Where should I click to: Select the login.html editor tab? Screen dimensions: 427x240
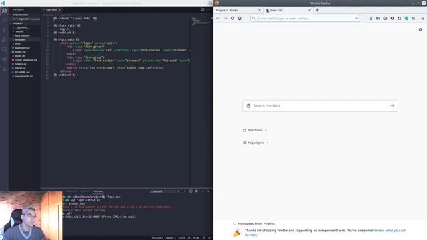51,9
